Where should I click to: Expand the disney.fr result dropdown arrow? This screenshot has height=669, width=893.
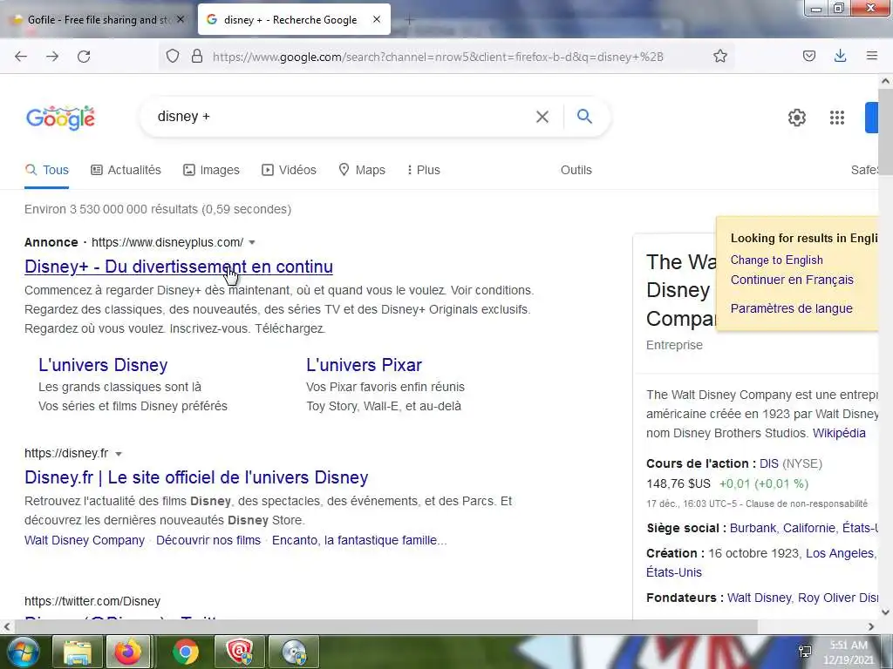tap(119, 454)
